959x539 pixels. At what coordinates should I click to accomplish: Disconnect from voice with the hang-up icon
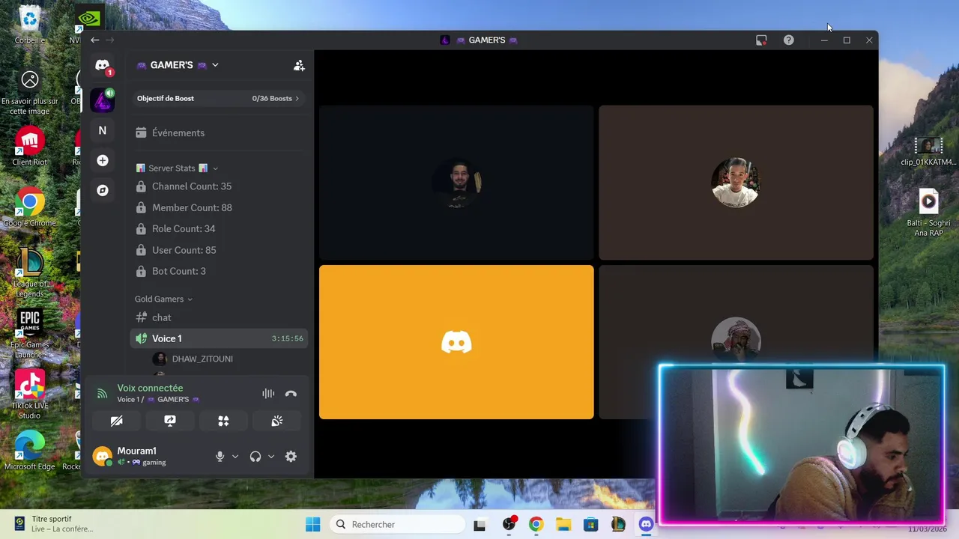[291, 393]
